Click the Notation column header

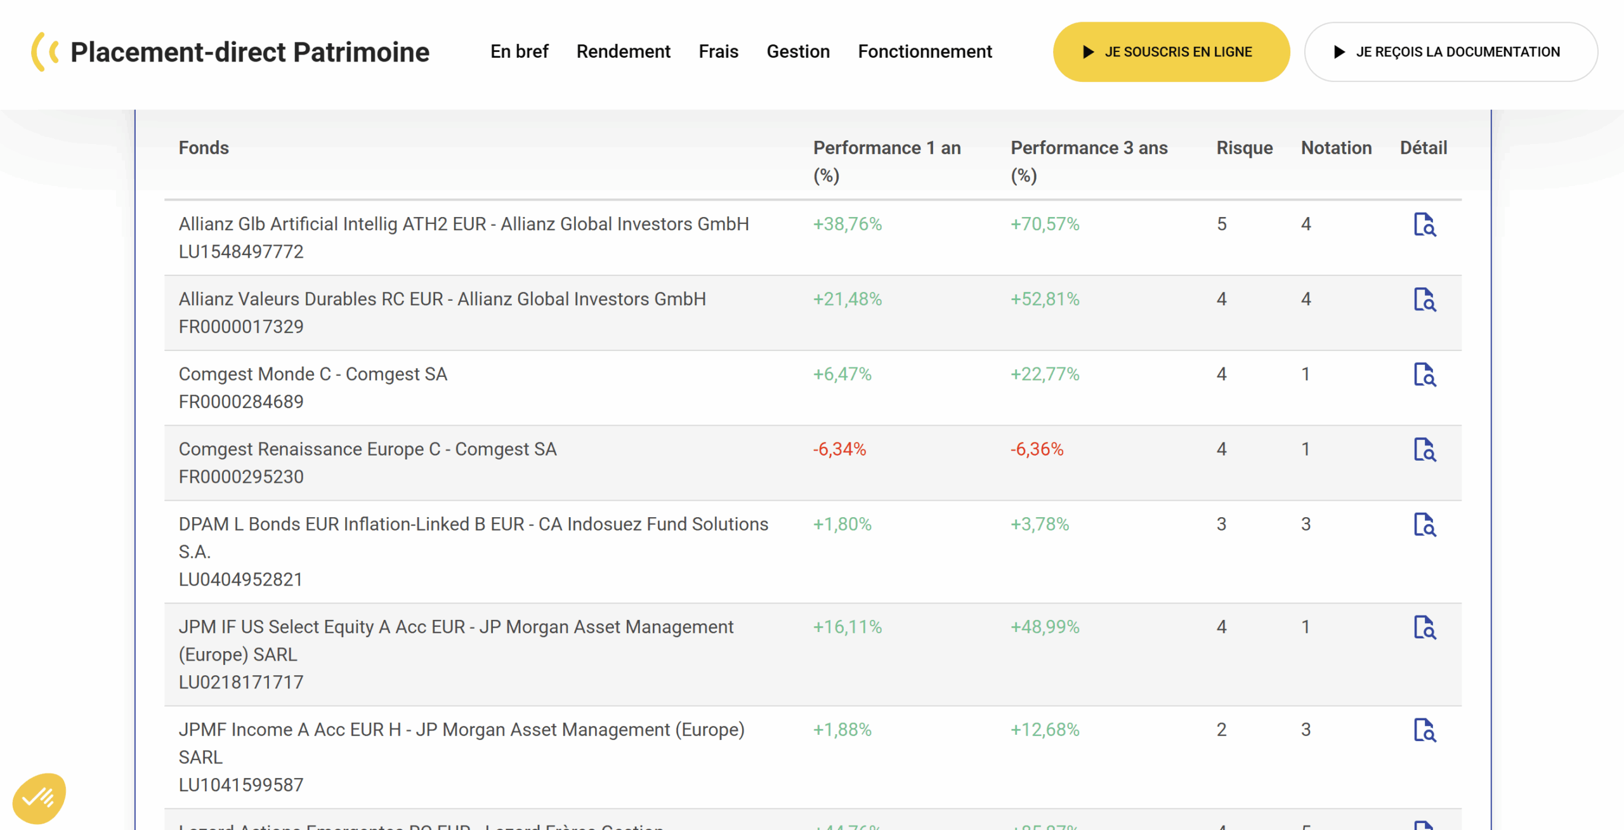(x=1336, y=148)
